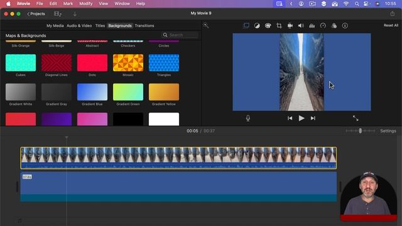Screen dimensions: 402x226
Task: Switch to Transitions tab
Action: (x=144, y=26)
